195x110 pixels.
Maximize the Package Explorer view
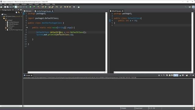(x=21, y=10)
